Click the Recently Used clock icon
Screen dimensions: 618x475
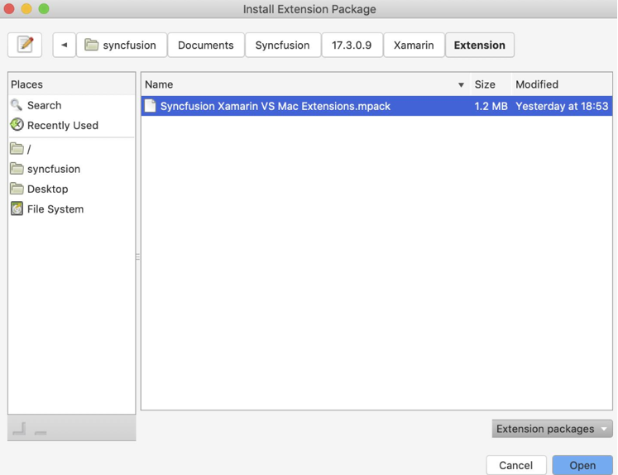point(17,125)
